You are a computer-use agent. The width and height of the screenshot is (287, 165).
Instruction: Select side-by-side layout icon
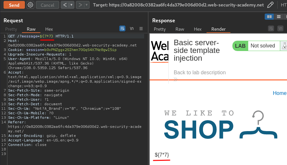coord(269,17)
